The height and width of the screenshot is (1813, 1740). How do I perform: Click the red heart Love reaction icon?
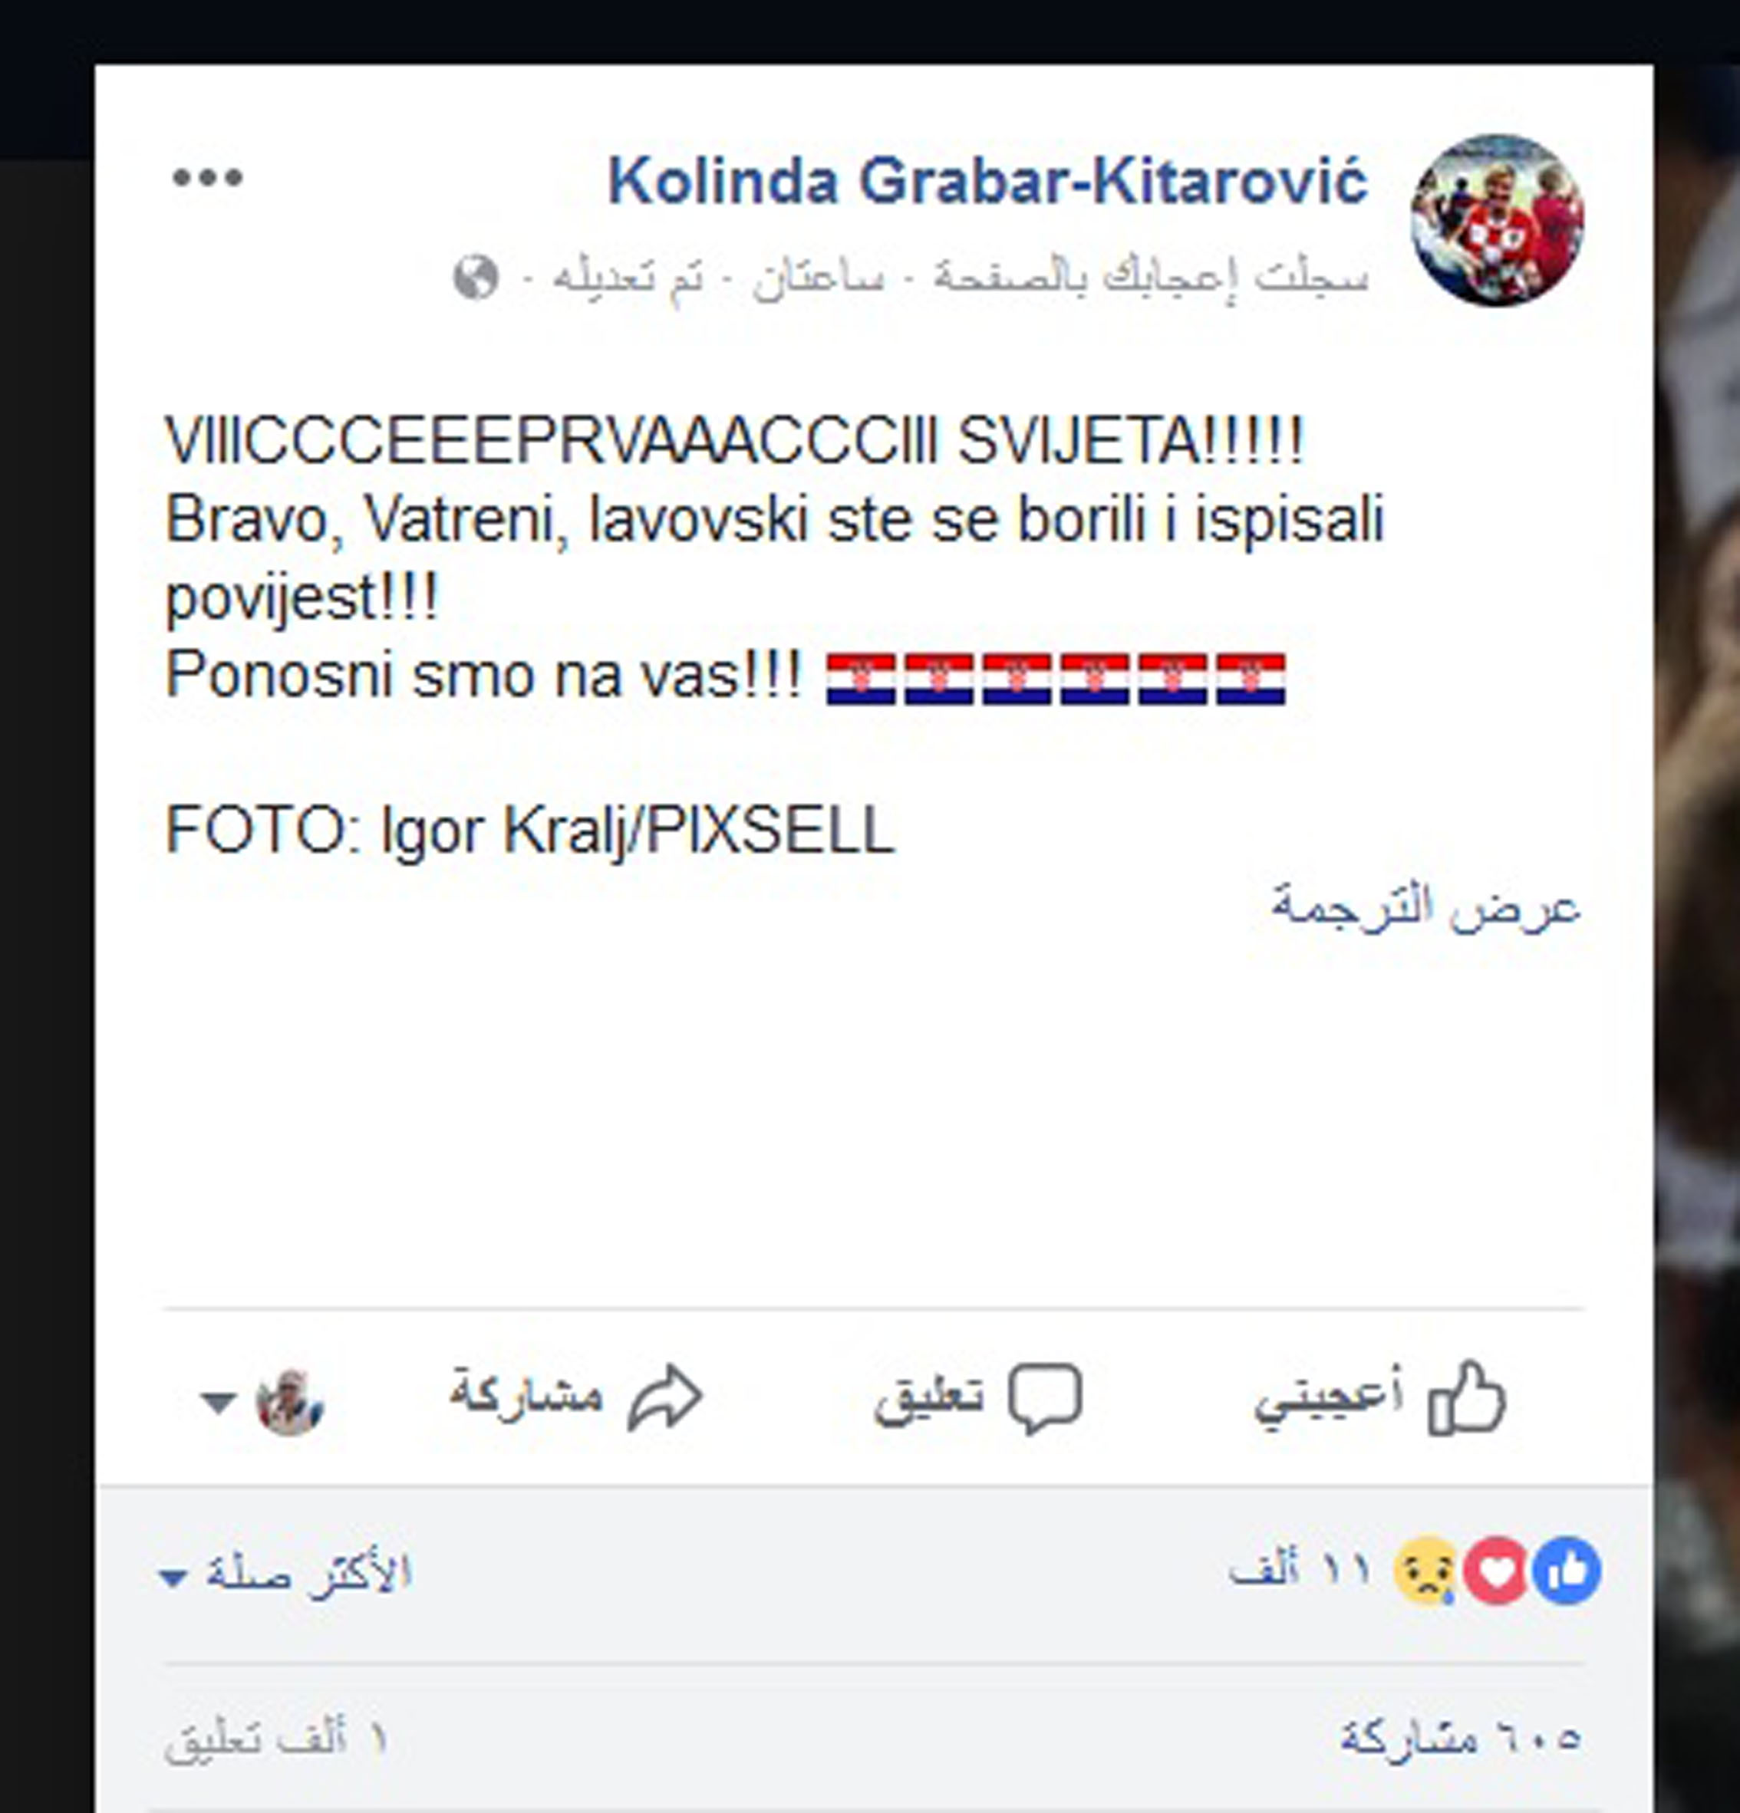tap(1497, 1571)
